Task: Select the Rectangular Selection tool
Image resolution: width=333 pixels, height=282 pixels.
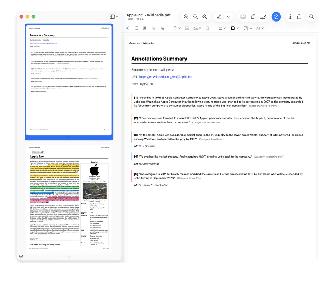Action: click(137, 28)
